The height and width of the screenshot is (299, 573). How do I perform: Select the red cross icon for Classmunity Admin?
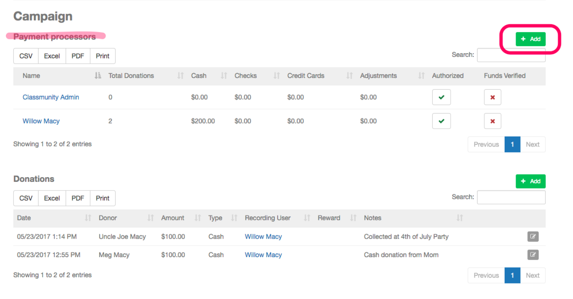493,97
